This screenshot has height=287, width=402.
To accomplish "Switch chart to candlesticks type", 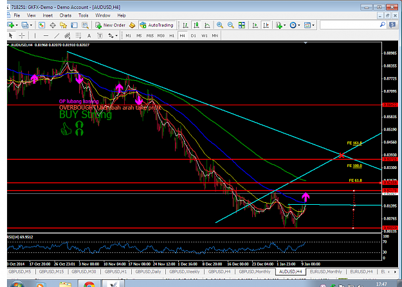I will pos(196,25).
